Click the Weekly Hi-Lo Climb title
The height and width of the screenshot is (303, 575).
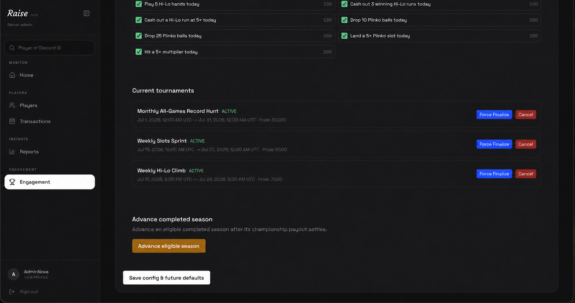point(161,170)
